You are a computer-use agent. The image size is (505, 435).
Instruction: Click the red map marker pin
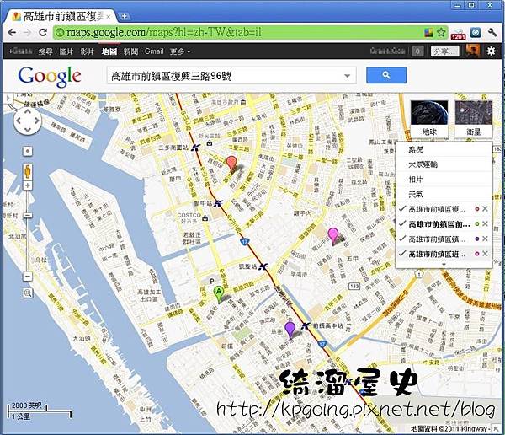pos(231,164)
